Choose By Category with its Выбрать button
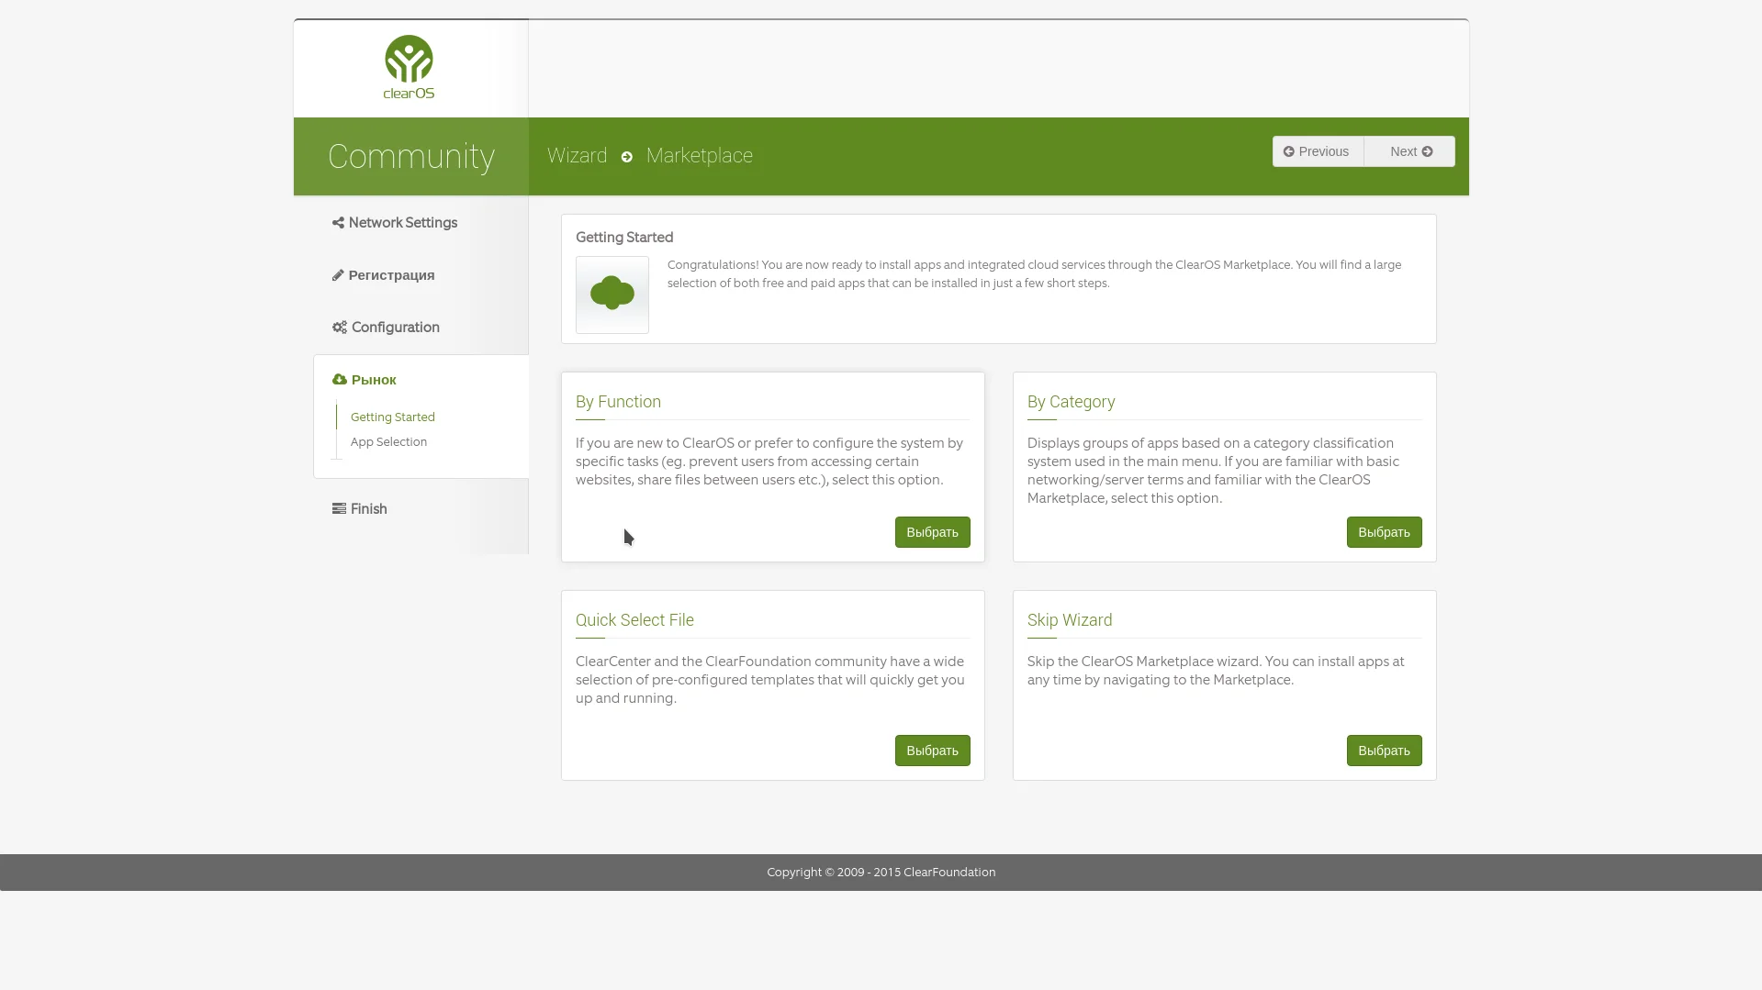Screen dimensions: 1762x990 coord(1384,532)
